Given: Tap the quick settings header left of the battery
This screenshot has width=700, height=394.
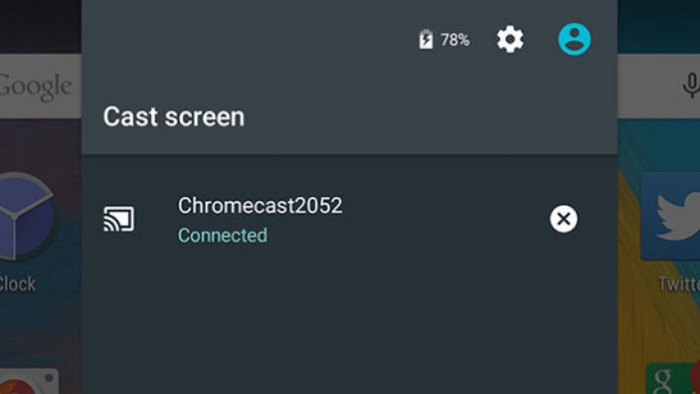Looking at the screenshot, I should click(x=246, y=40).
